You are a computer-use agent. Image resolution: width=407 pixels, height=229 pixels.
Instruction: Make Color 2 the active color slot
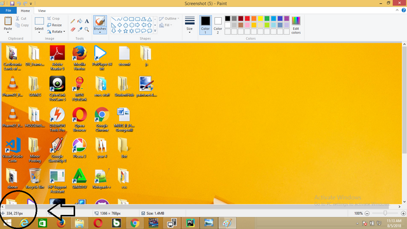[217, 25]
